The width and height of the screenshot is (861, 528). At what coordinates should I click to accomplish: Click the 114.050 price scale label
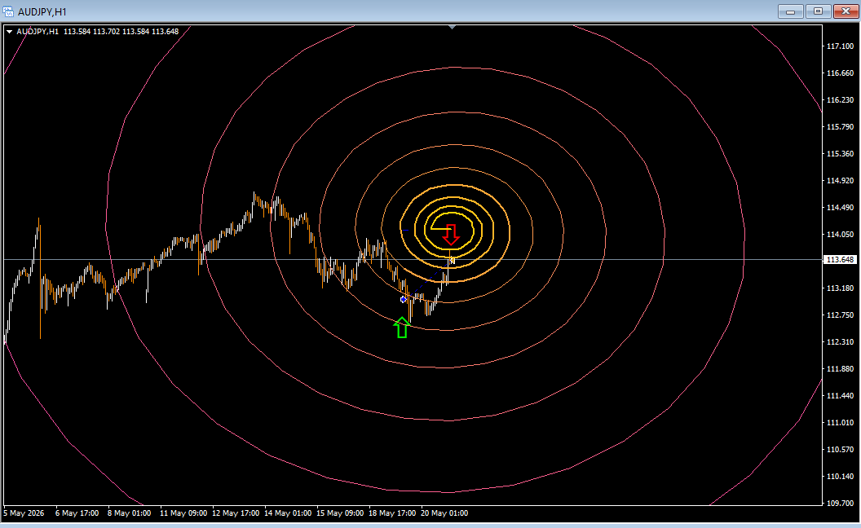pyautogui.click(x=840, y=235)
